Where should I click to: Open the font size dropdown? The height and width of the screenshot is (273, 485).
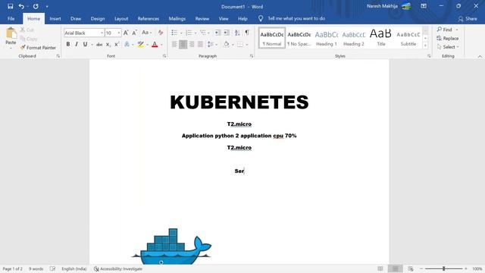point(119,33)
